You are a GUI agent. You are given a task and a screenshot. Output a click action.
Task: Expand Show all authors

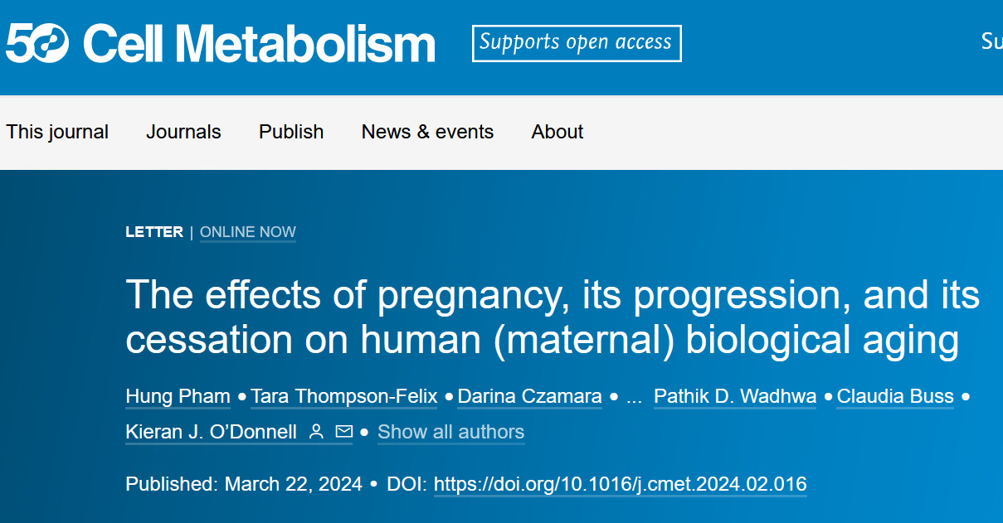pos(450,432)
